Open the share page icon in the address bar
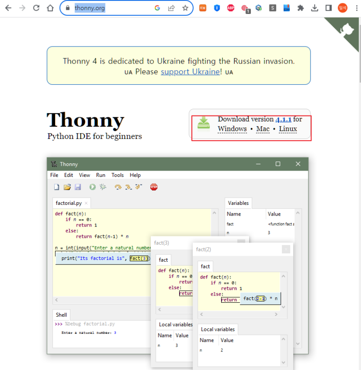This screenshot has height=370, width=361. click(171, 8)
